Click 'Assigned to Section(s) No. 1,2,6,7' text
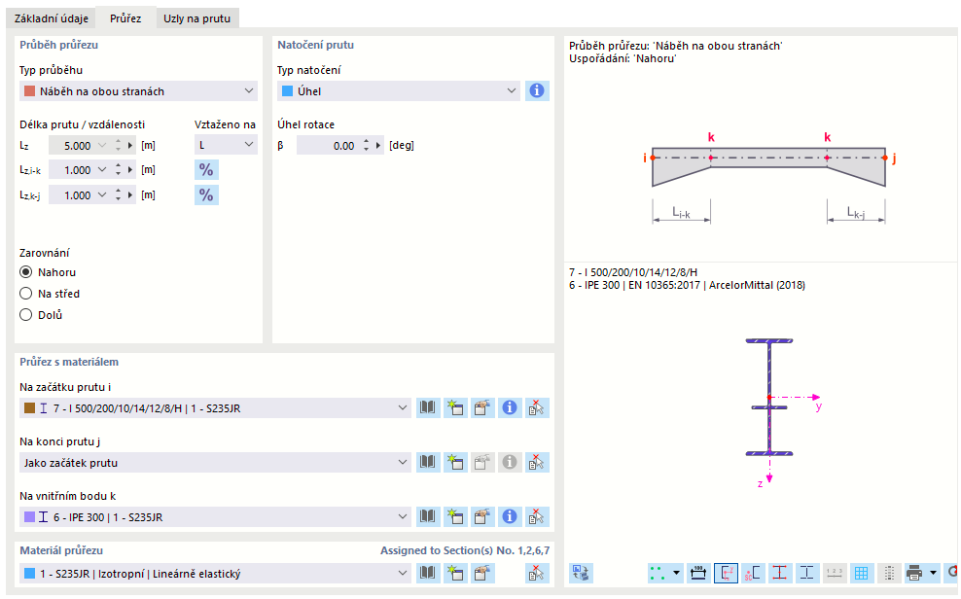961x599 pixels. pyautogui.click(x=465, y=550)
